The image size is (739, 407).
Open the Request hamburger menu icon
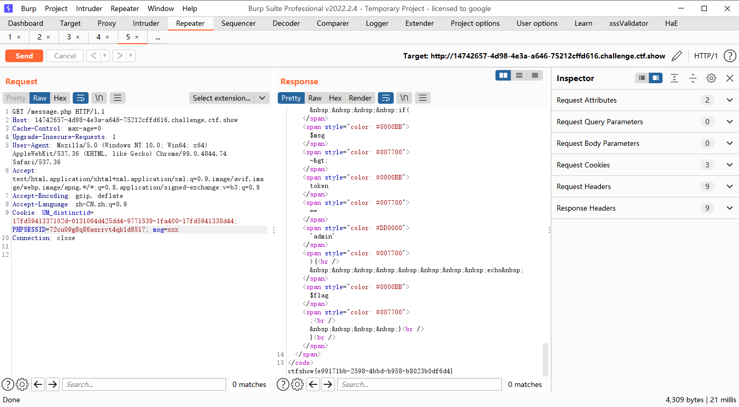click(x=118, y=98)
